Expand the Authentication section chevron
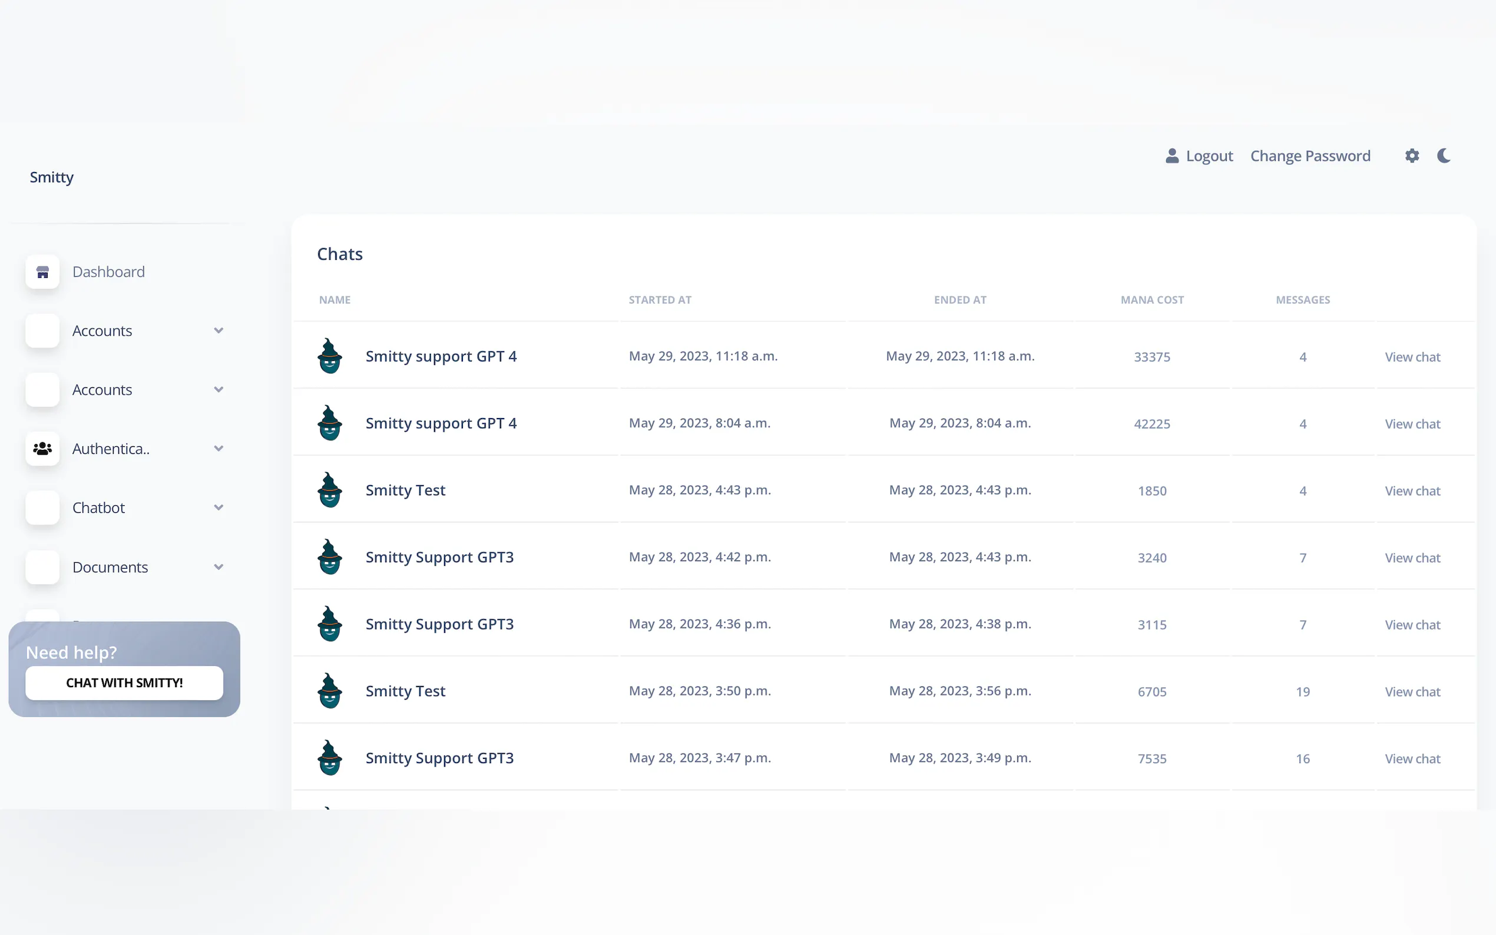1496x935 pixels. coord(219,449)
